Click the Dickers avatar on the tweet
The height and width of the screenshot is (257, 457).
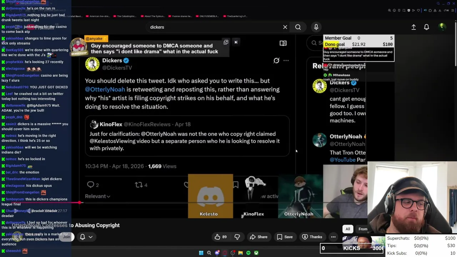pos(92,64)
